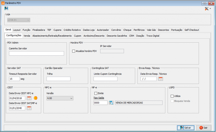Select the Acréscimo/Desconto sub-tab

click(94, 36)
